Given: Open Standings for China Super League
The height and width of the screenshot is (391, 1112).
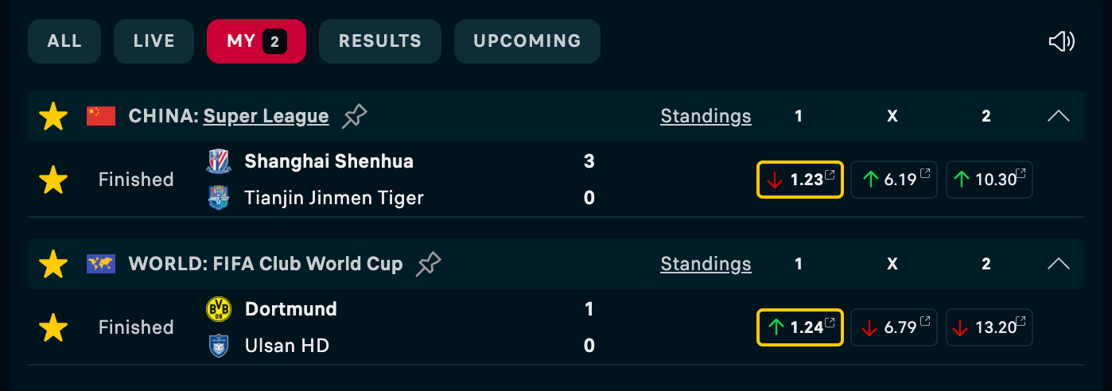Looking at the screenshot, I should point(706,116).
